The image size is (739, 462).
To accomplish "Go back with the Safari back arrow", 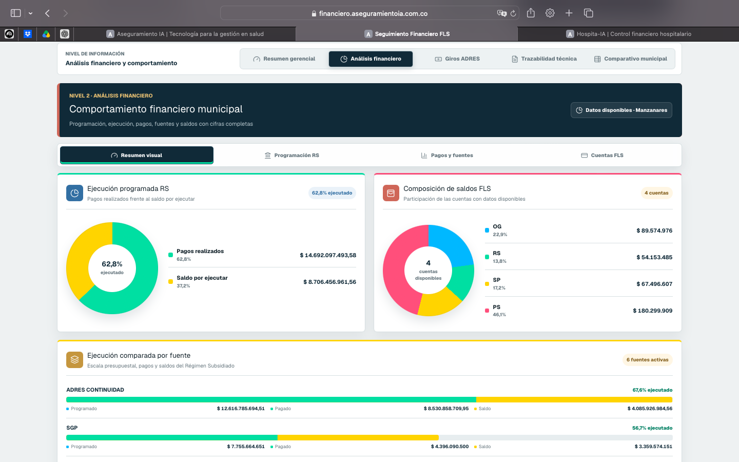I will coord(47,13).
